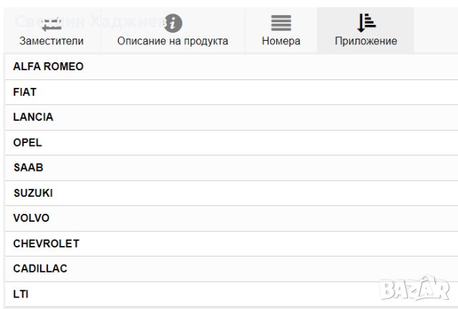Click the info circle icon
This screenshot has height=309, width=458.
172,24
